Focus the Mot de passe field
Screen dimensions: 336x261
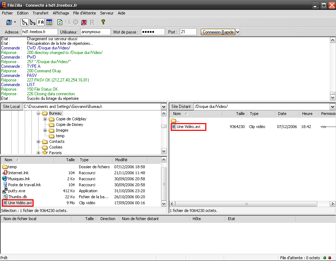pos(153,32)
